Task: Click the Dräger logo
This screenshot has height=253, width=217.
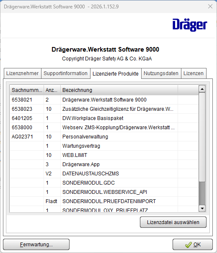Action: coord(190,25)
